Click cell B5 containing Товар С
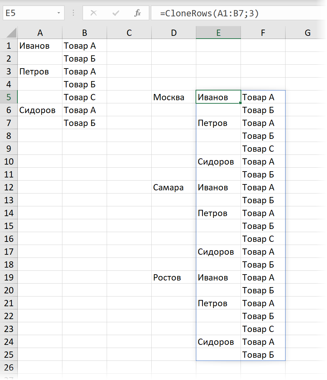327x380 pixels. point(84,97)
